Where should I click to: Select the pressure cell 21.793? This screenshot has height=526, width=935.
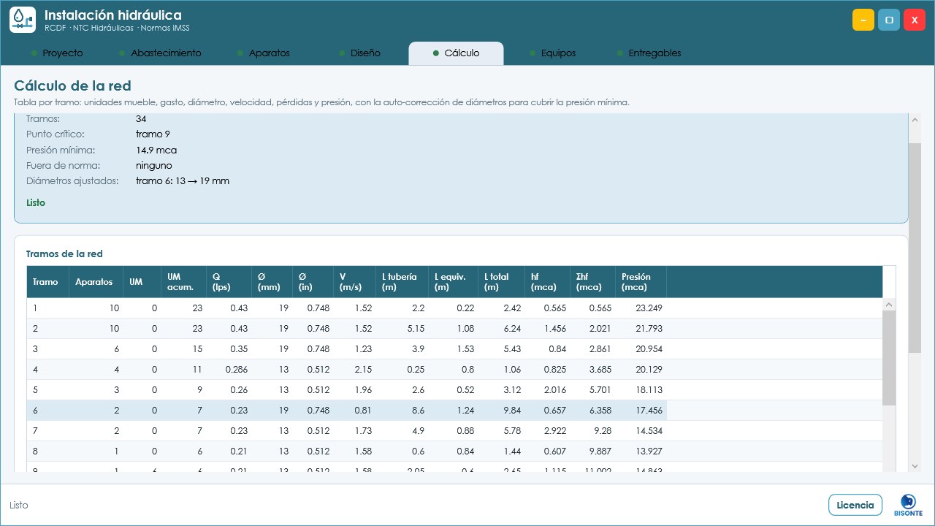pos(641,329)
